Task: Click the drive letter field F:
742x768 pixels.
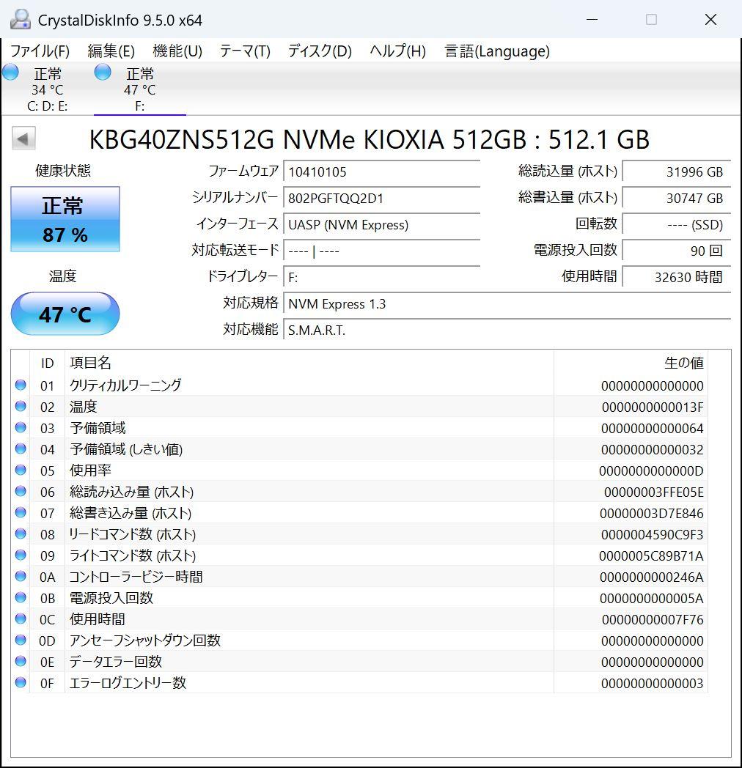Action: 381,278
